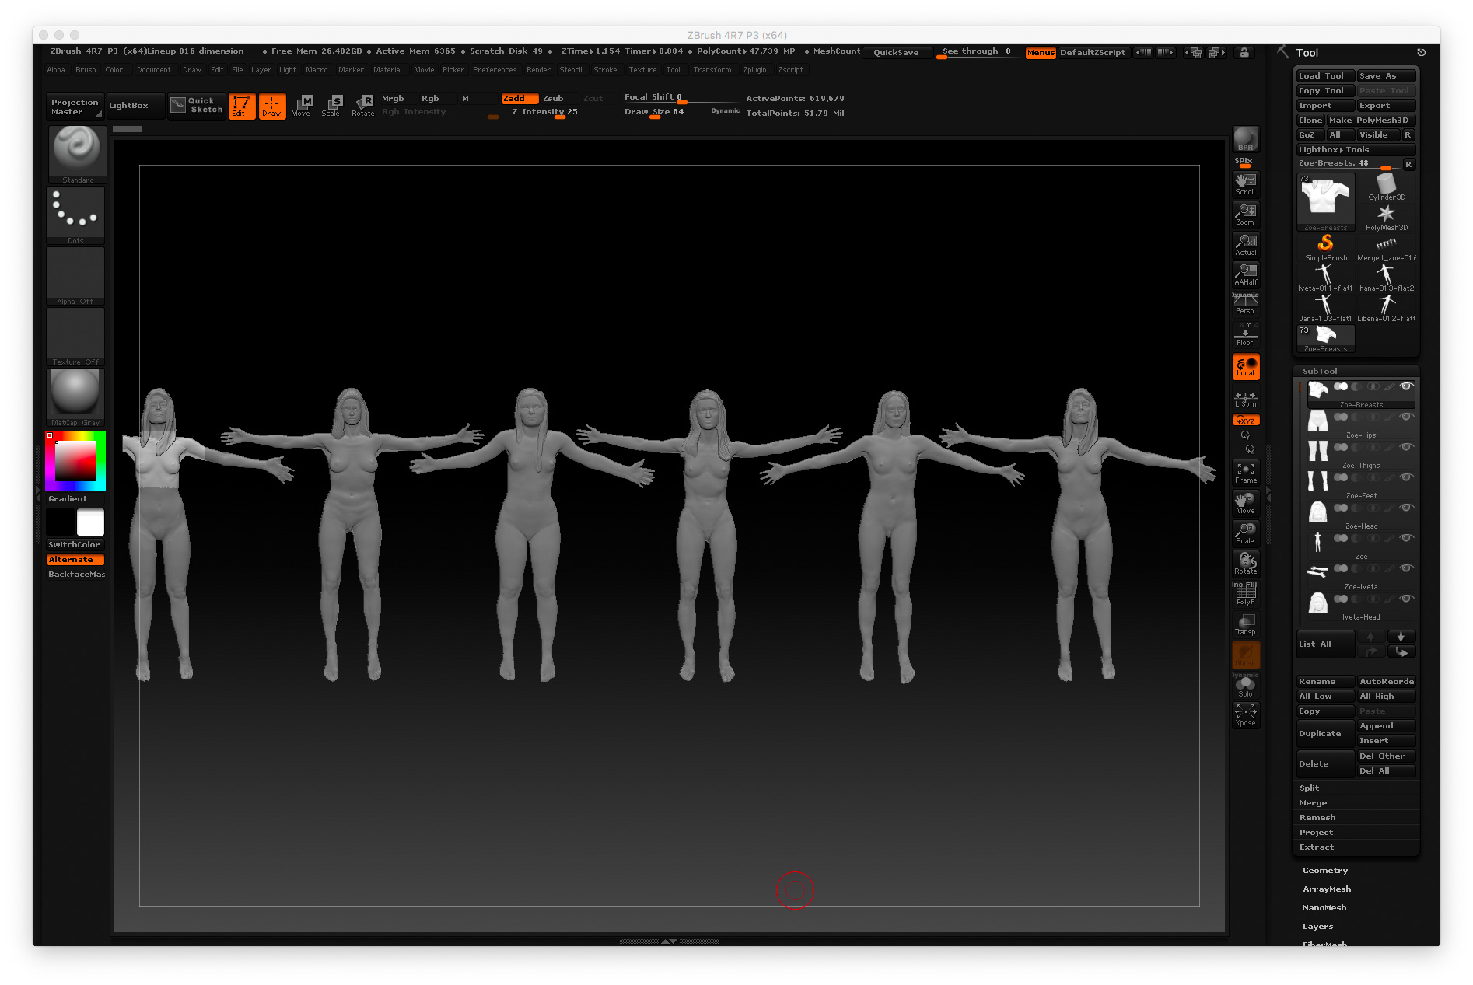Hide the Zoe-Hips subtool with eye icon
The height and width of the screenshot is (985, 1473).
1405,417
